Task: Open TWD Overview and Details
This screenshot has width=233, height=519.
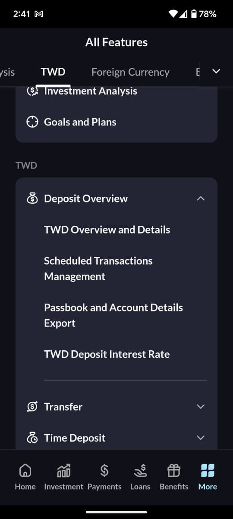Action: (107, 230)
